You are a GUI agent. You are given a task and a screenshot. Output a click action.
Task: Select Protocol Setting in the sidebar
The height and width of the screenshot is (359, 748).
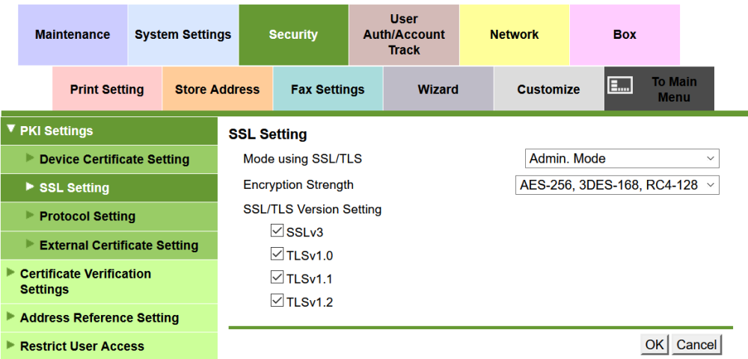(x=88, y=216)
